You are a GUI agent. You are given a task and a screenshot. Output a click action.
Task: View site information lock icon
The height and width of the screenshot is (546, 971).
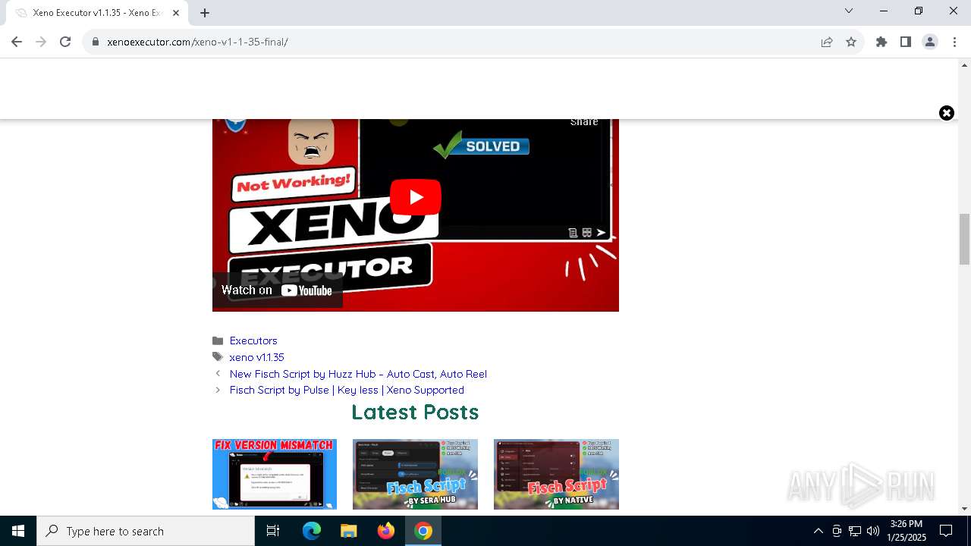point(96,42)
